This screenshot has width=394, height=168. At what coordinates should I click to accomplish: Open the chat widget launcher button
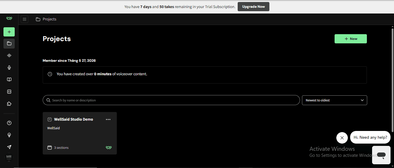(381, 155)
